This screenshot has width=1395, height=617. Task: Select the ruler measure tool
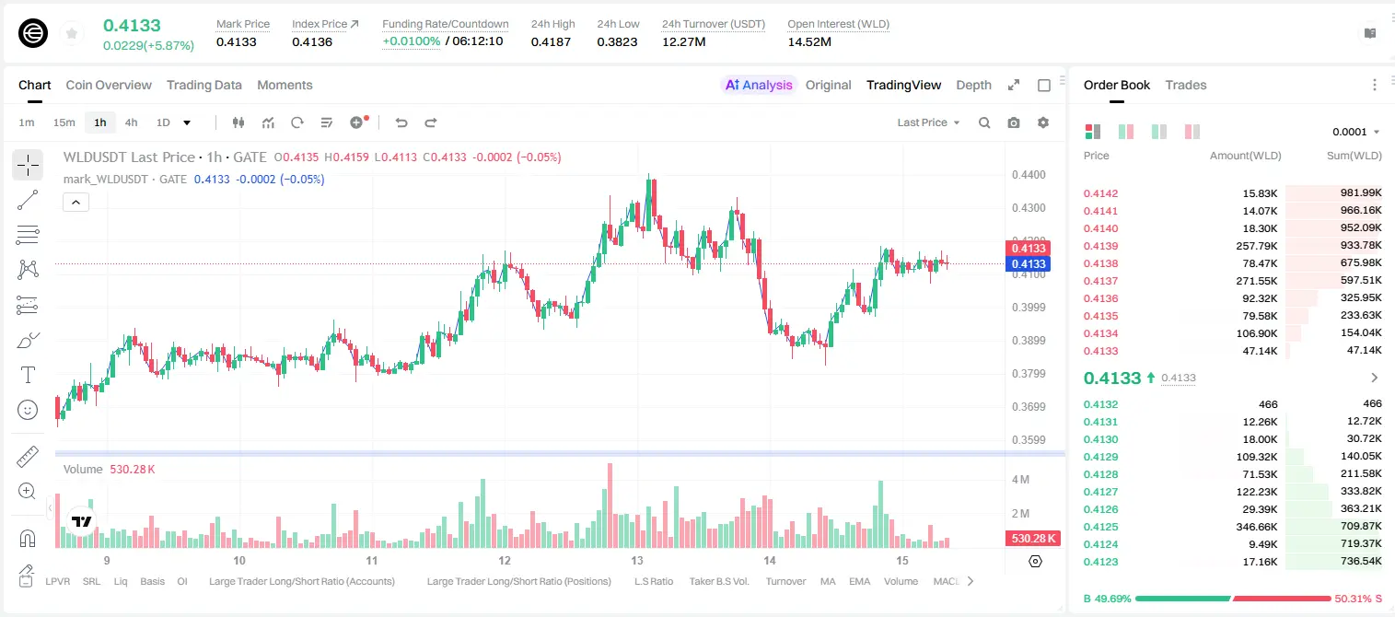pyautogui.click(x=28, y=457)
